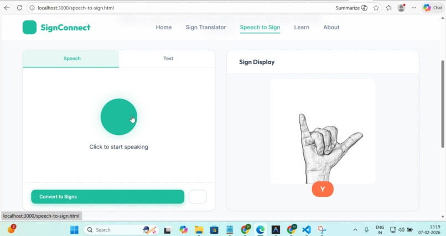Open the About page in navigation
The image size is (446, 236).
pos(331,27)
